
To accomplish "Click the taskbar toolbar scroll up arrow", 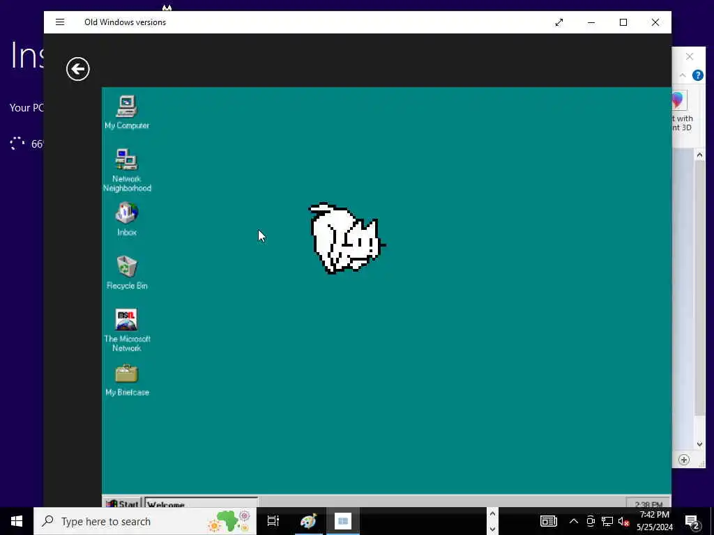I will click(492, 514).
